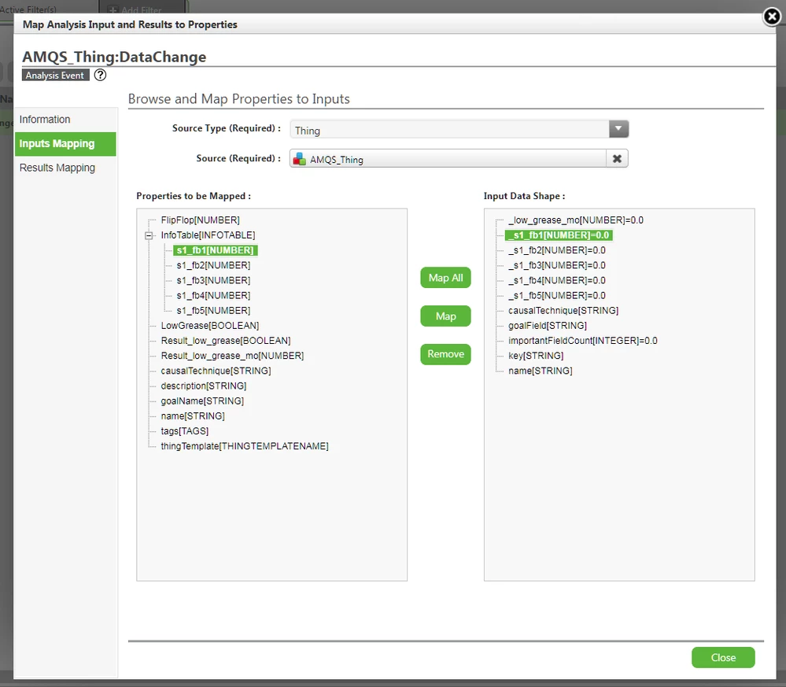Click the Map button

click(445, 316)
